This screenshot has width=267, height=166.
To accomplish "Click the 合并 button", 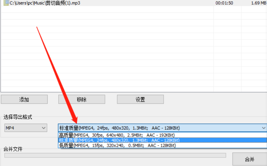I will (x=250, y=159).
